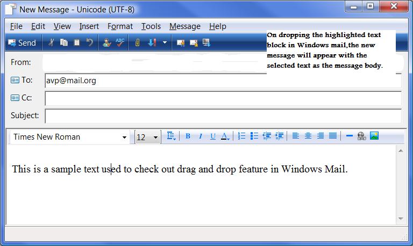Click inside the Cc input field
This screenshot has height=246, width=413.
pos(223,98)
